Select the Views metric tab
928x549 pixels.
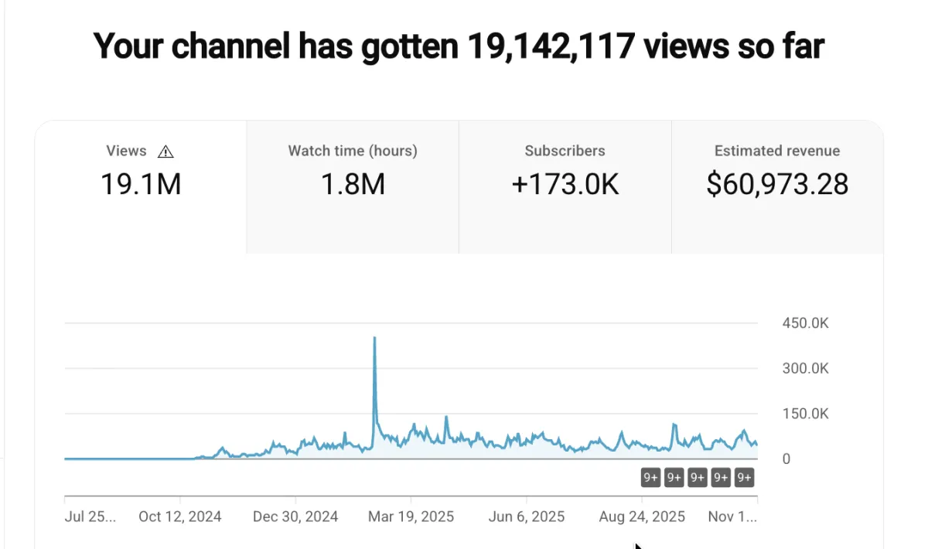tap(141, 187)
